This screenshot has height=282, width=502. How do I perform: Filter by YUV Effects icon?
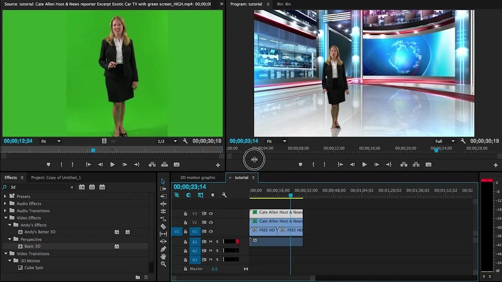(x=102, y=187)
